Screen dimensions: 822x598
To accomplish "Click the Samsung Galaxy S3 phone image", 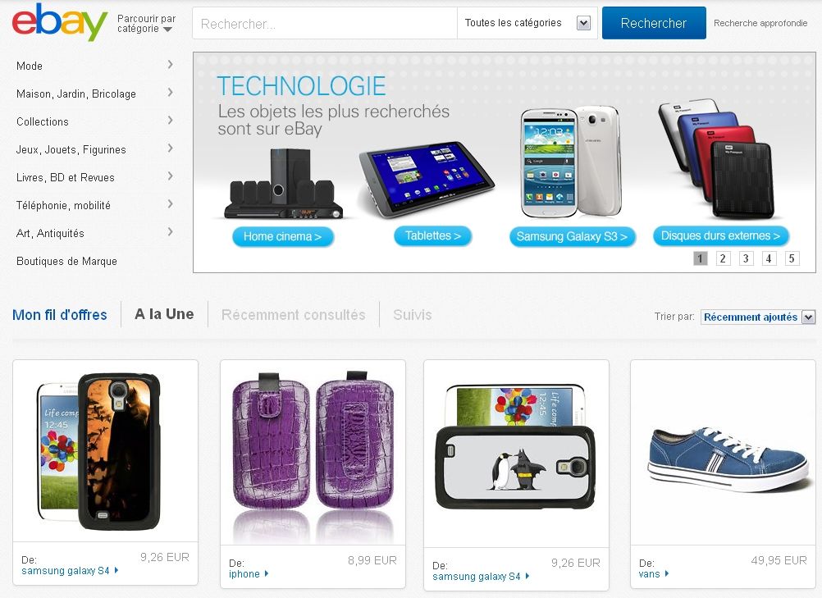I will pos(572,162).
